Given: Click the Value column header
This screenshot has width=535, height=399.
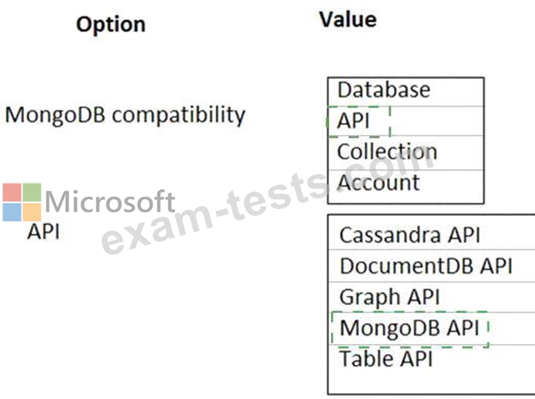Looking at the screenshot, I should [348, 19].
